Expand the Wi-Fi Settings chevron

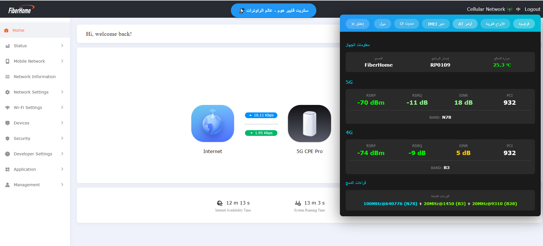(x=62, y=108)
